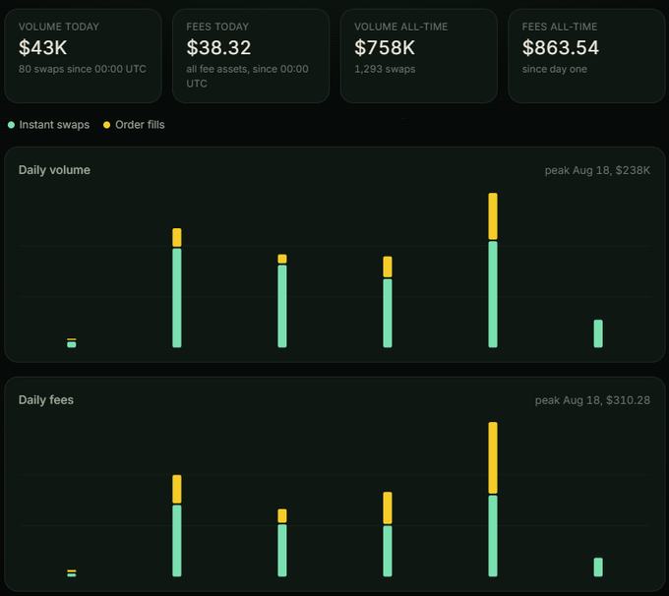Viewport: 669px width, 596px height.
Task: Click fourth bar's yellow segment in Daily volume
Action: (388, 267)
